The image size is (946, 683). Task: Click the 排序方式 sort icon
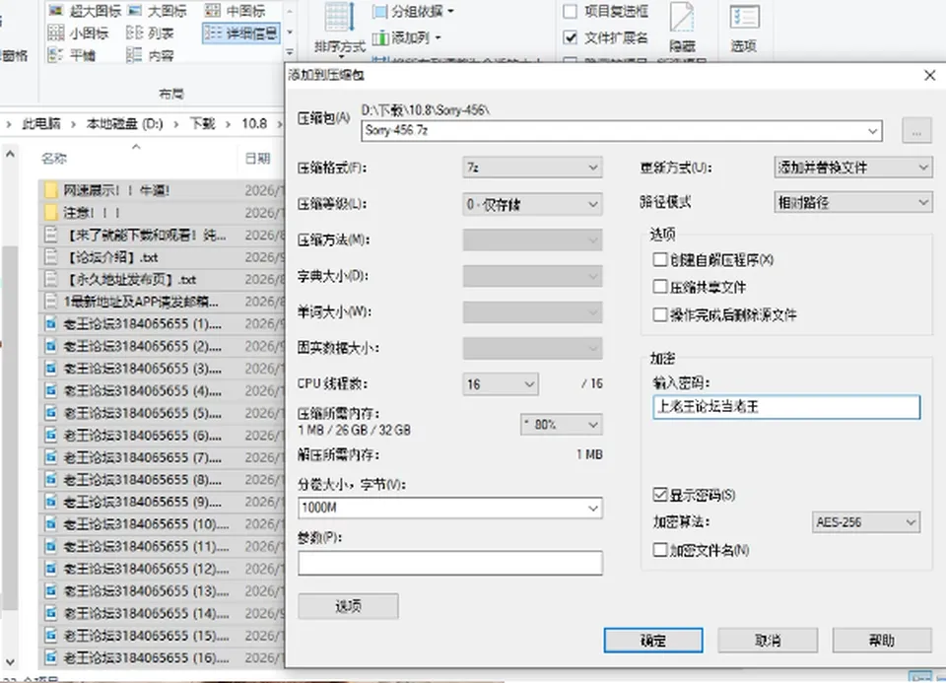(x=340, y=18)
